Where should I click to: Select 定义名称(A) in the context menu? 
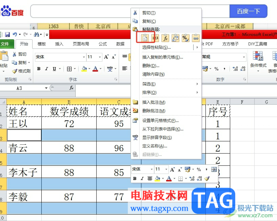point(155,146)
